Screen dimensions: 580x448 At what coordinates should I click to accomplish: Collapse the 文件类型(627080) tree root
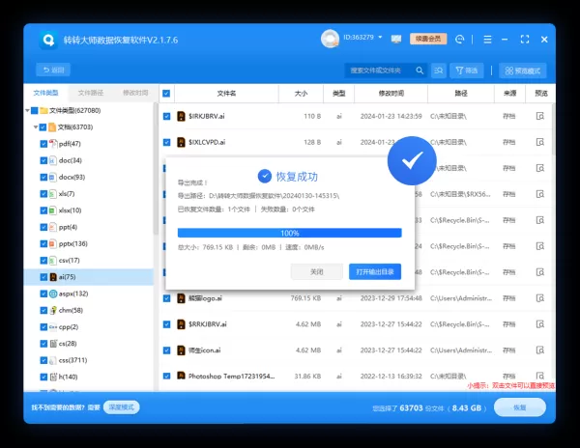(27, 110)
